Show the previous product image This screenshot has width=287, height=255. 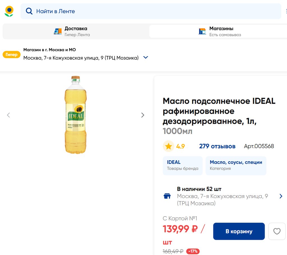8,115
